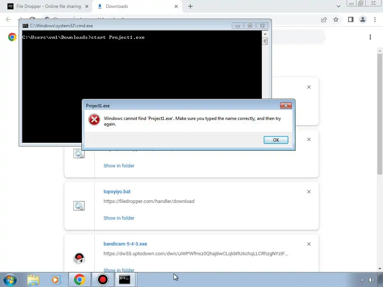Remove topoyiyo.bat from downloads list
Viewport: 383px width, 287px height.
(x=309, y=192)
